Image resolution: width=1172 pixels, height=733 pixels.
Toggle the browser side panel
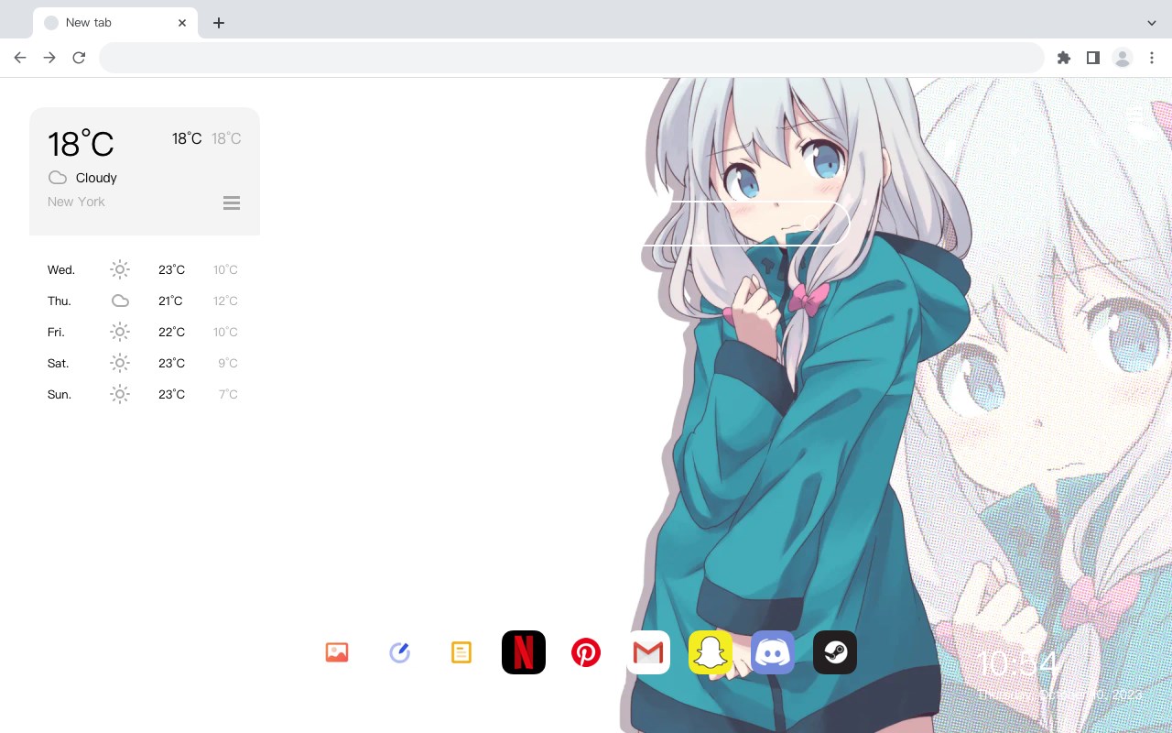point(1093,58)
